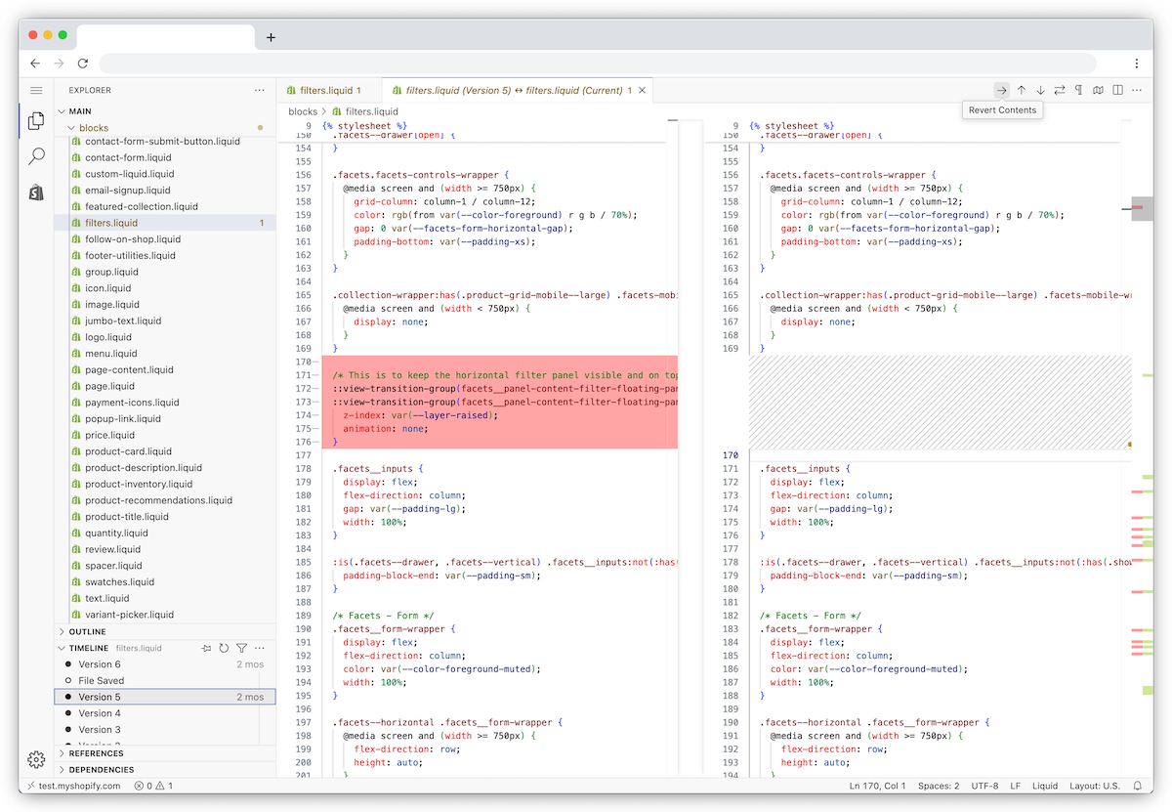This screenshot has height=812, width=1172.
Task: Reload the browser page
Action: coord(83,63)
